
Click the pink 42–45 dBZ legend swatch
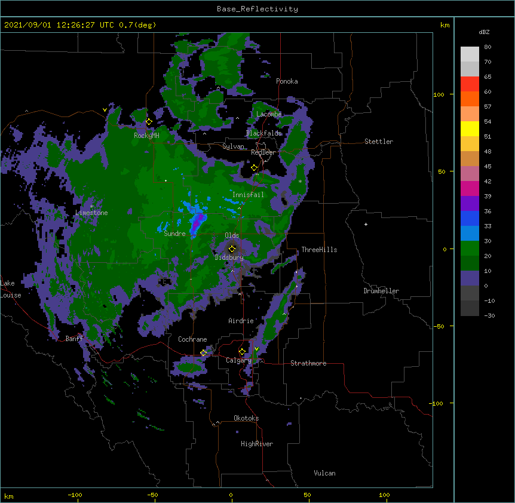click(470, 174)
